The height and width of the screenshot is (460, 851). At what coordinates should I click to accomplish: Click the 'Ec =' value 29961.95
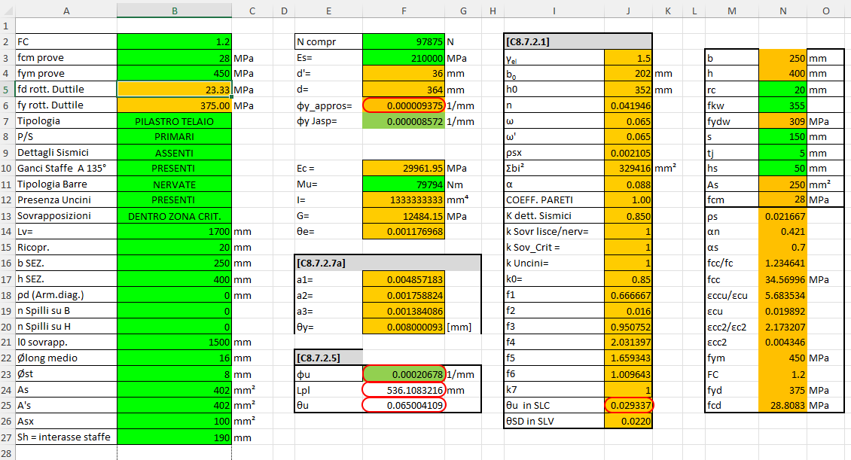click(403, 168)
